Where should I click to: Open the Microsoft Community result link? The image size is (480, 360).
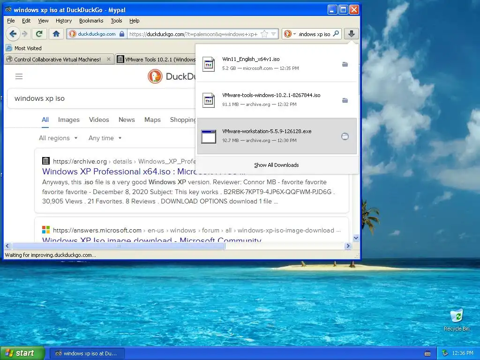tap(151, 240)
